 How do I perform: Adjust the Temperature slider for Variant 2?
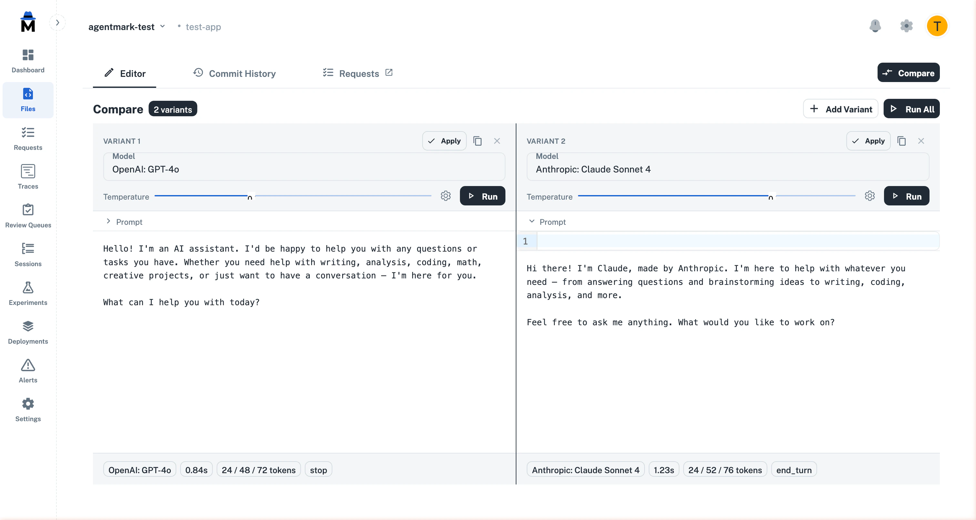[771, 196]
